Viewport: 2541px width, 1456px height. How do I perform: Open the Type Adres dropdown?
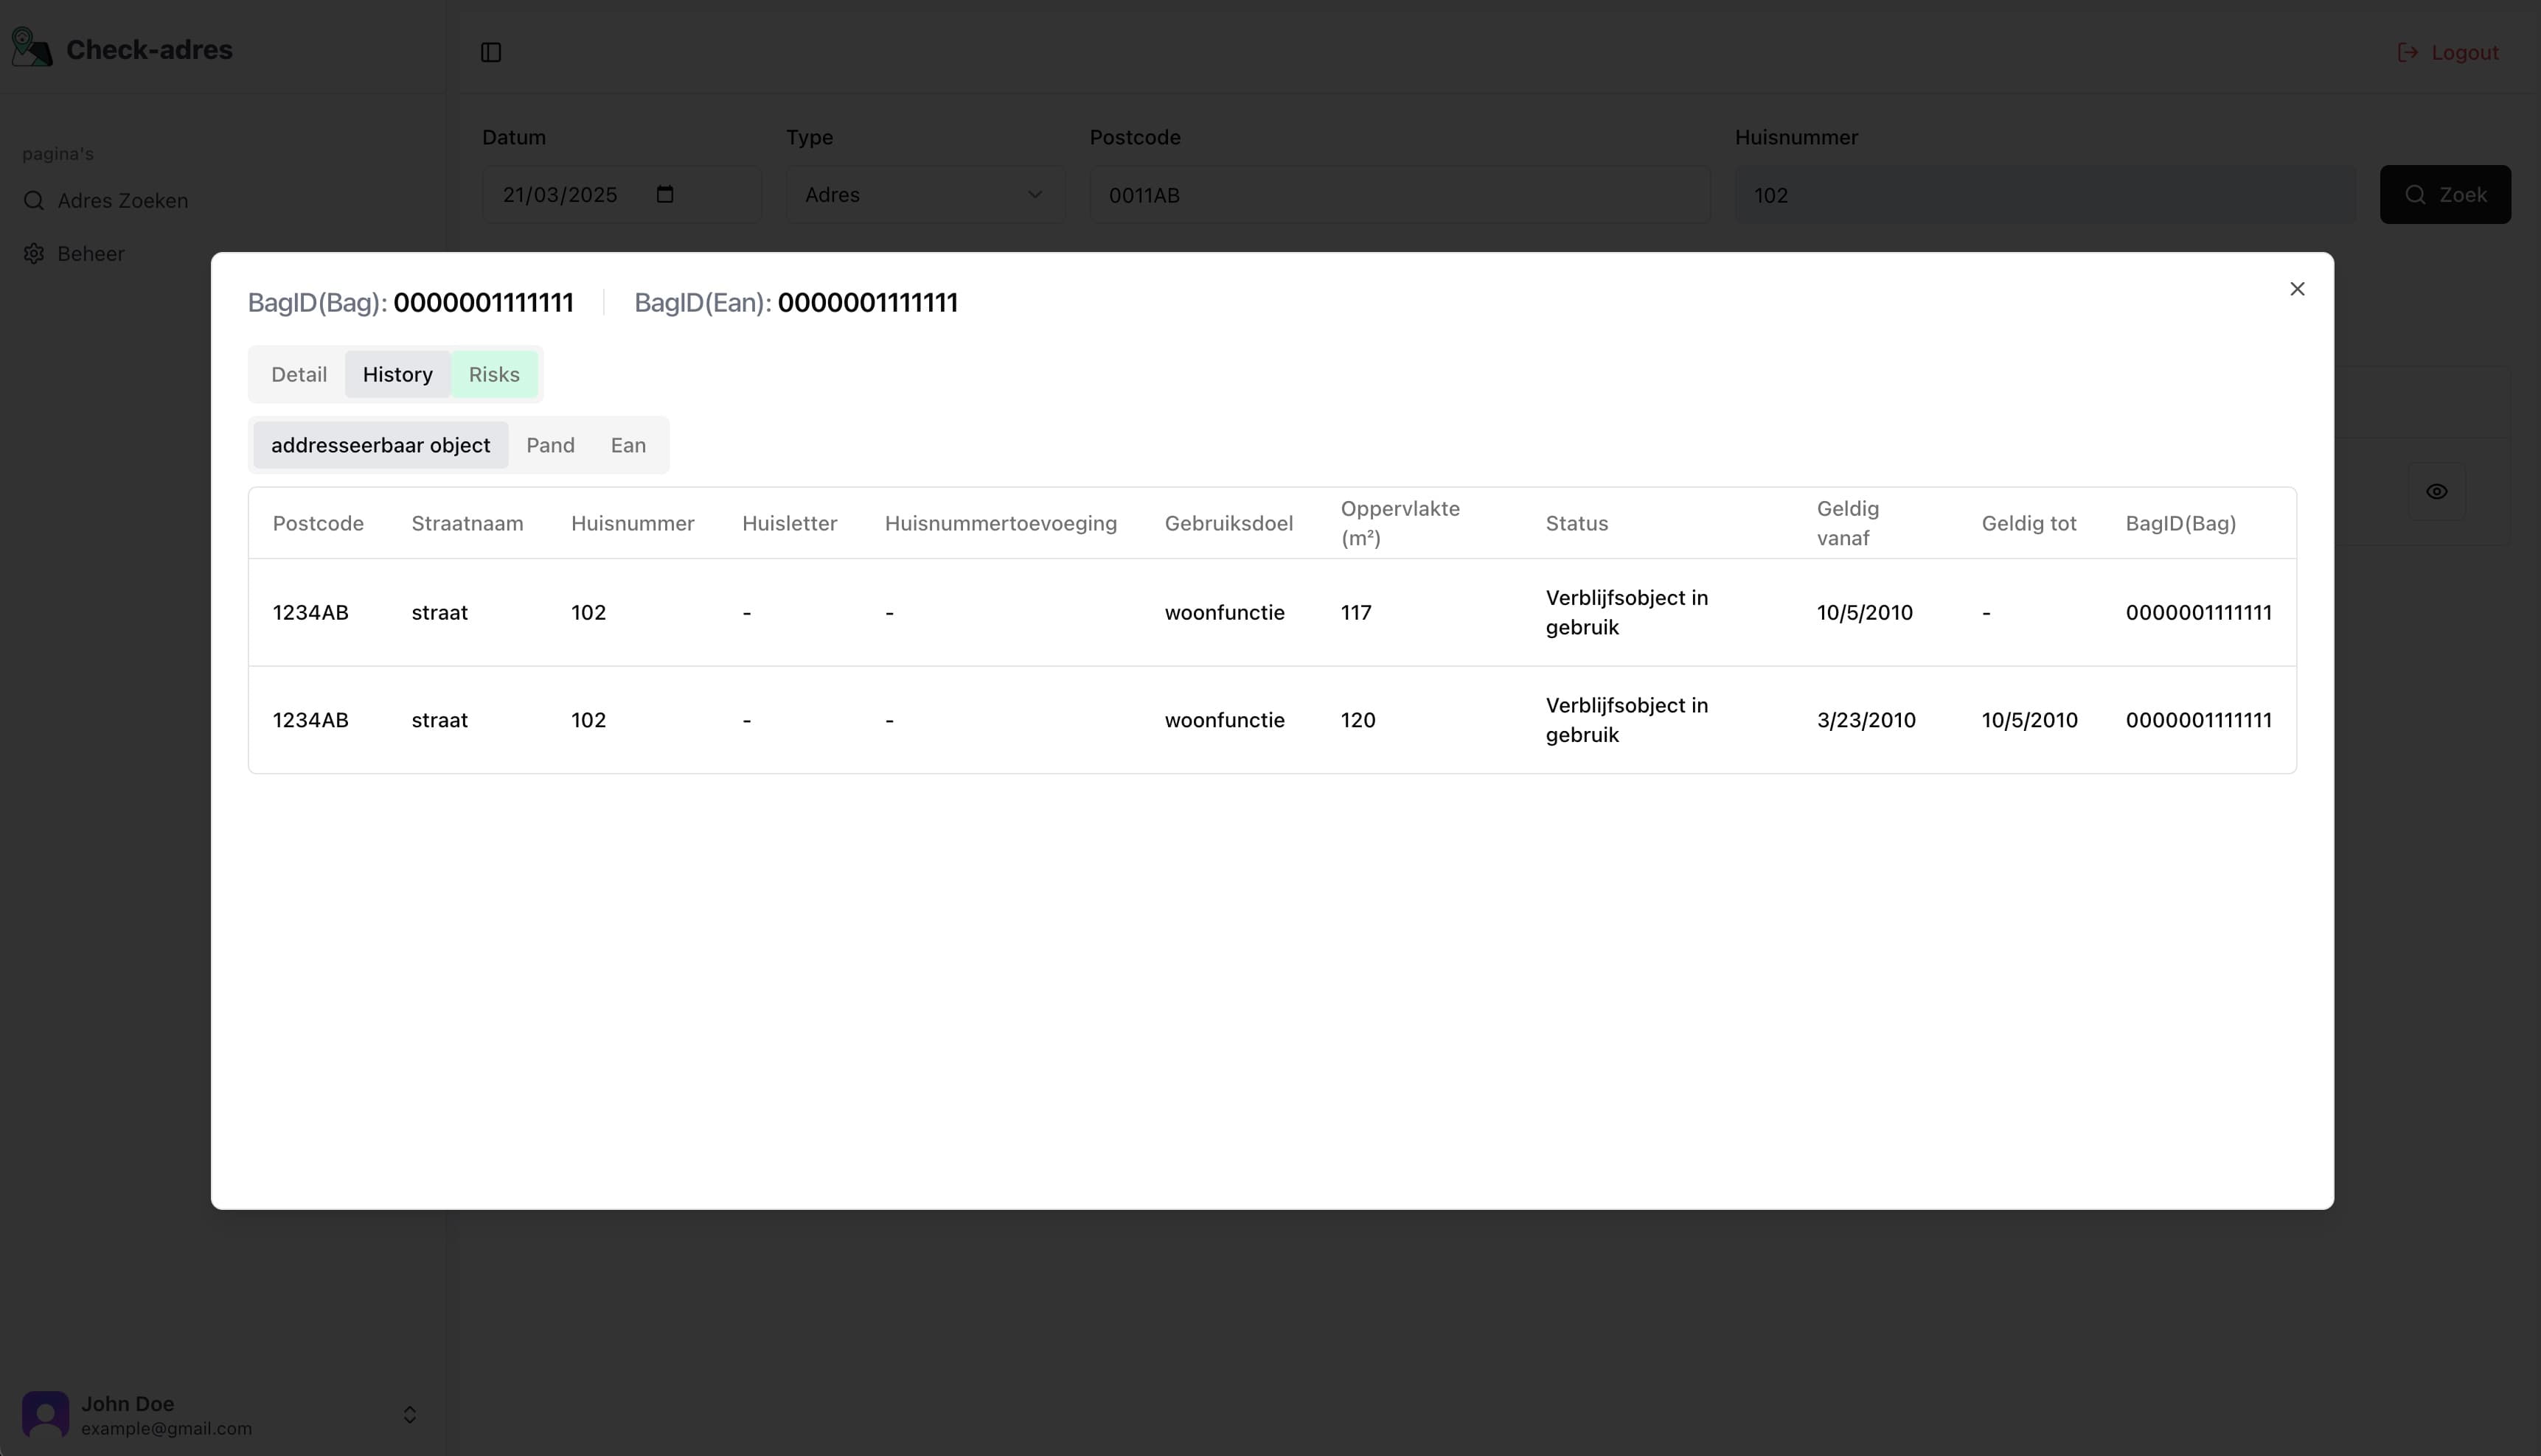925,194
